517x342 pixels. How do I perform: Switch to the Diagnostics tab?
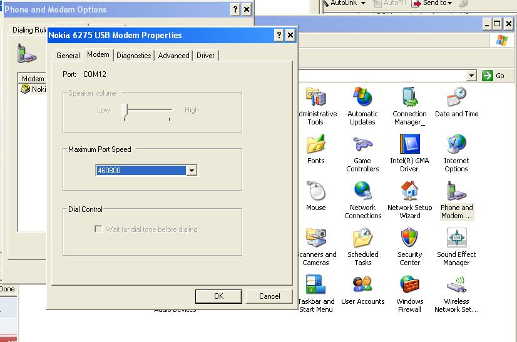point(133,56)
